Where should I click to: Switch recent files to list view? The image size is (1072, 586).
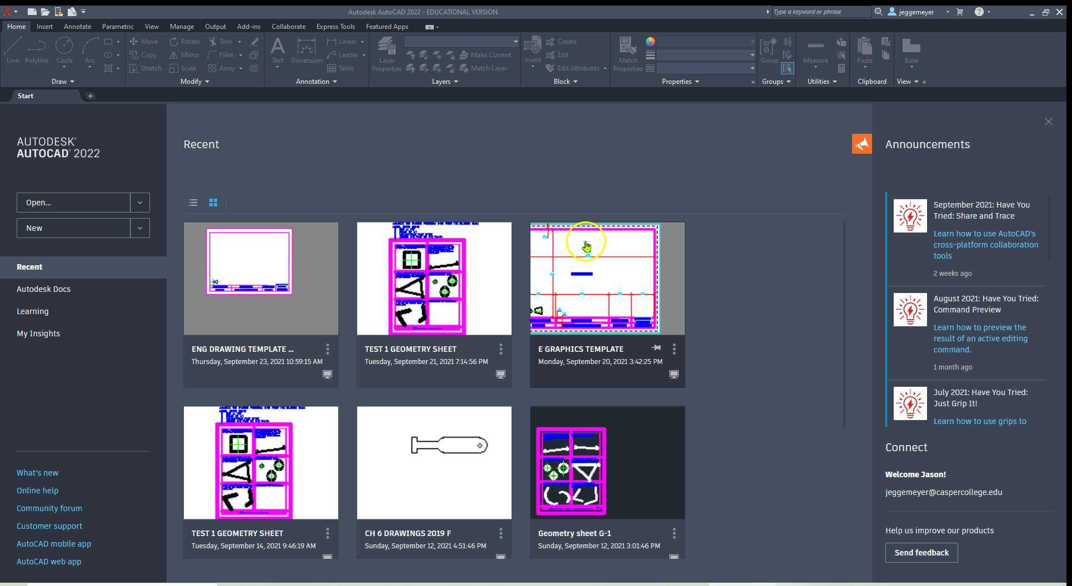[193, 203]
